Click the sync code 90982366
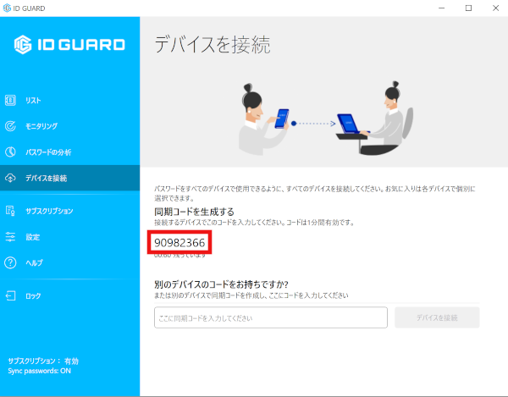Viewport: 508px width, 397px height. tap(179, 243)
